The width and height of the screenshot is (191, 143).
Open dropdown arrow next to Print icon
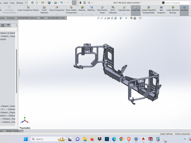[x=58, y=3]
